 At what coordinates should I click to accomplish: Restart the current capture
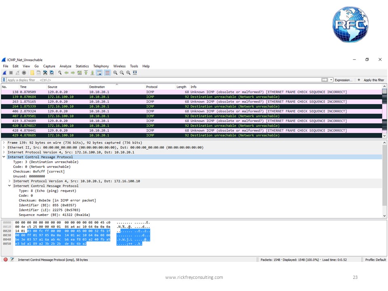point(17,73)
